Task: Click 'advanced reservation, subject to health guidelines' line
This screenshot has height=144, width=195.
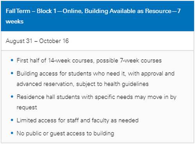Action: tap(83, 84)
